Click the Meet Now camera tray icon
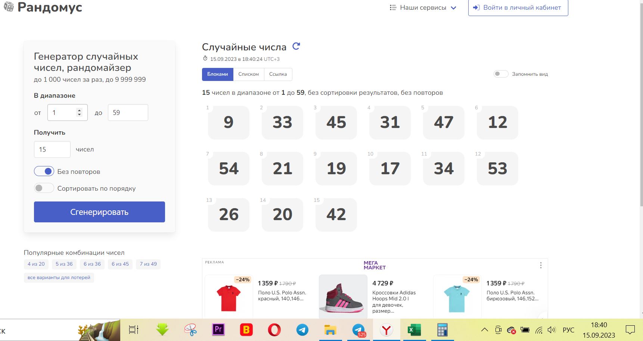 pyautogui.click(x=498, y=330)
